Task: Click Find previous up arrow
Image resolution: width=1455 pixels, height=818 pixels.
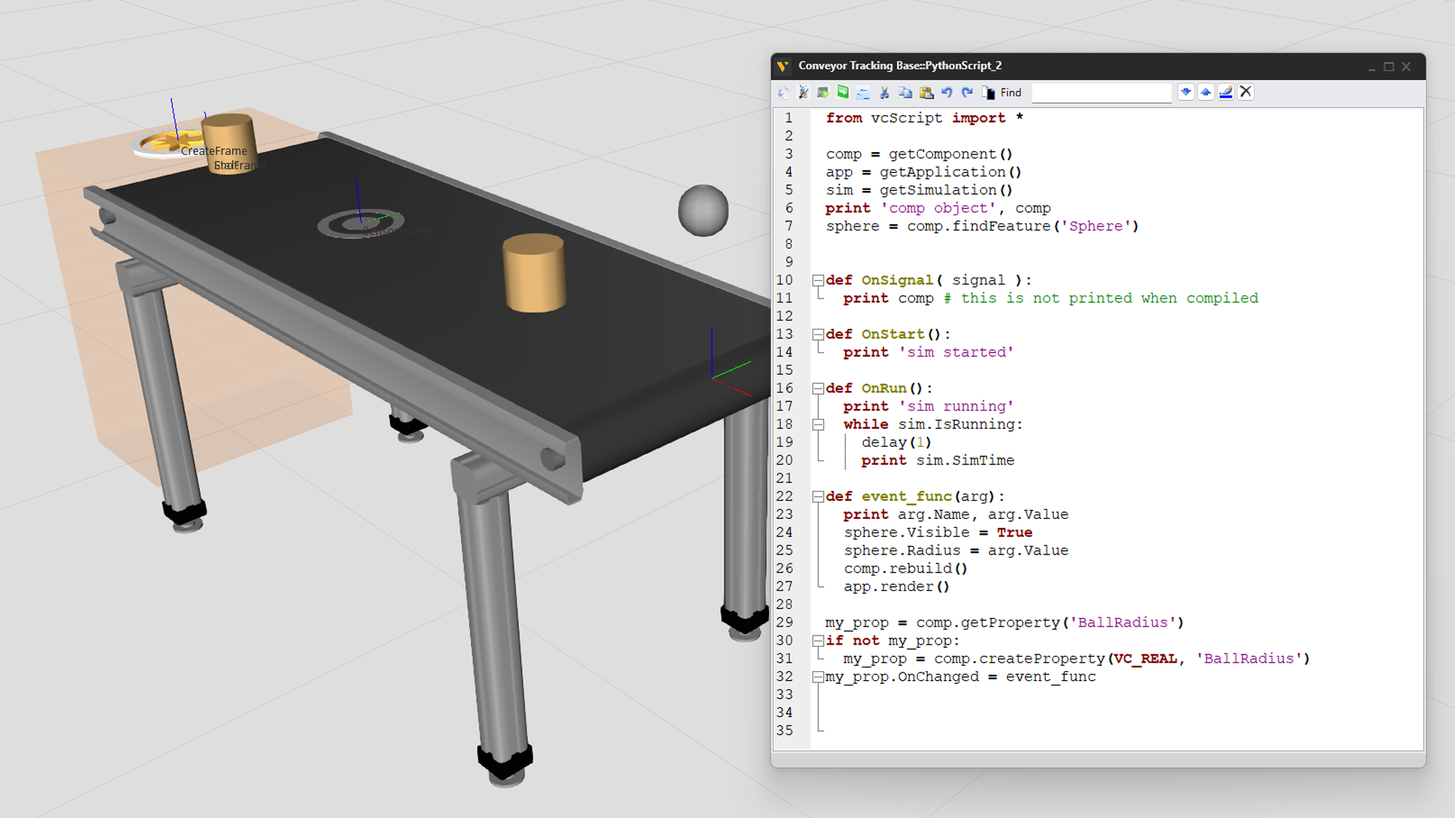Action: [1206, 92]
